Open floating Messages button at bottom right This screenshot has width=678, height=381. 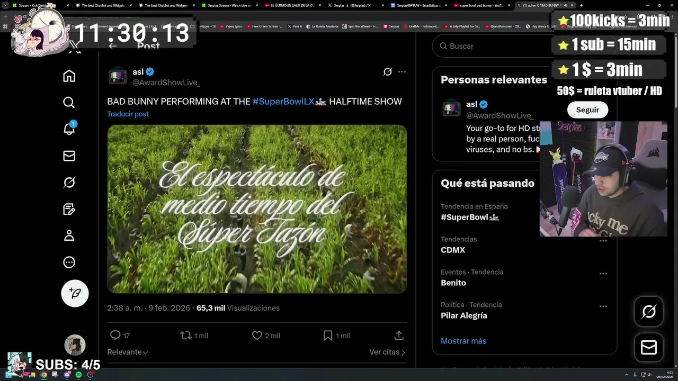(649, 347)
